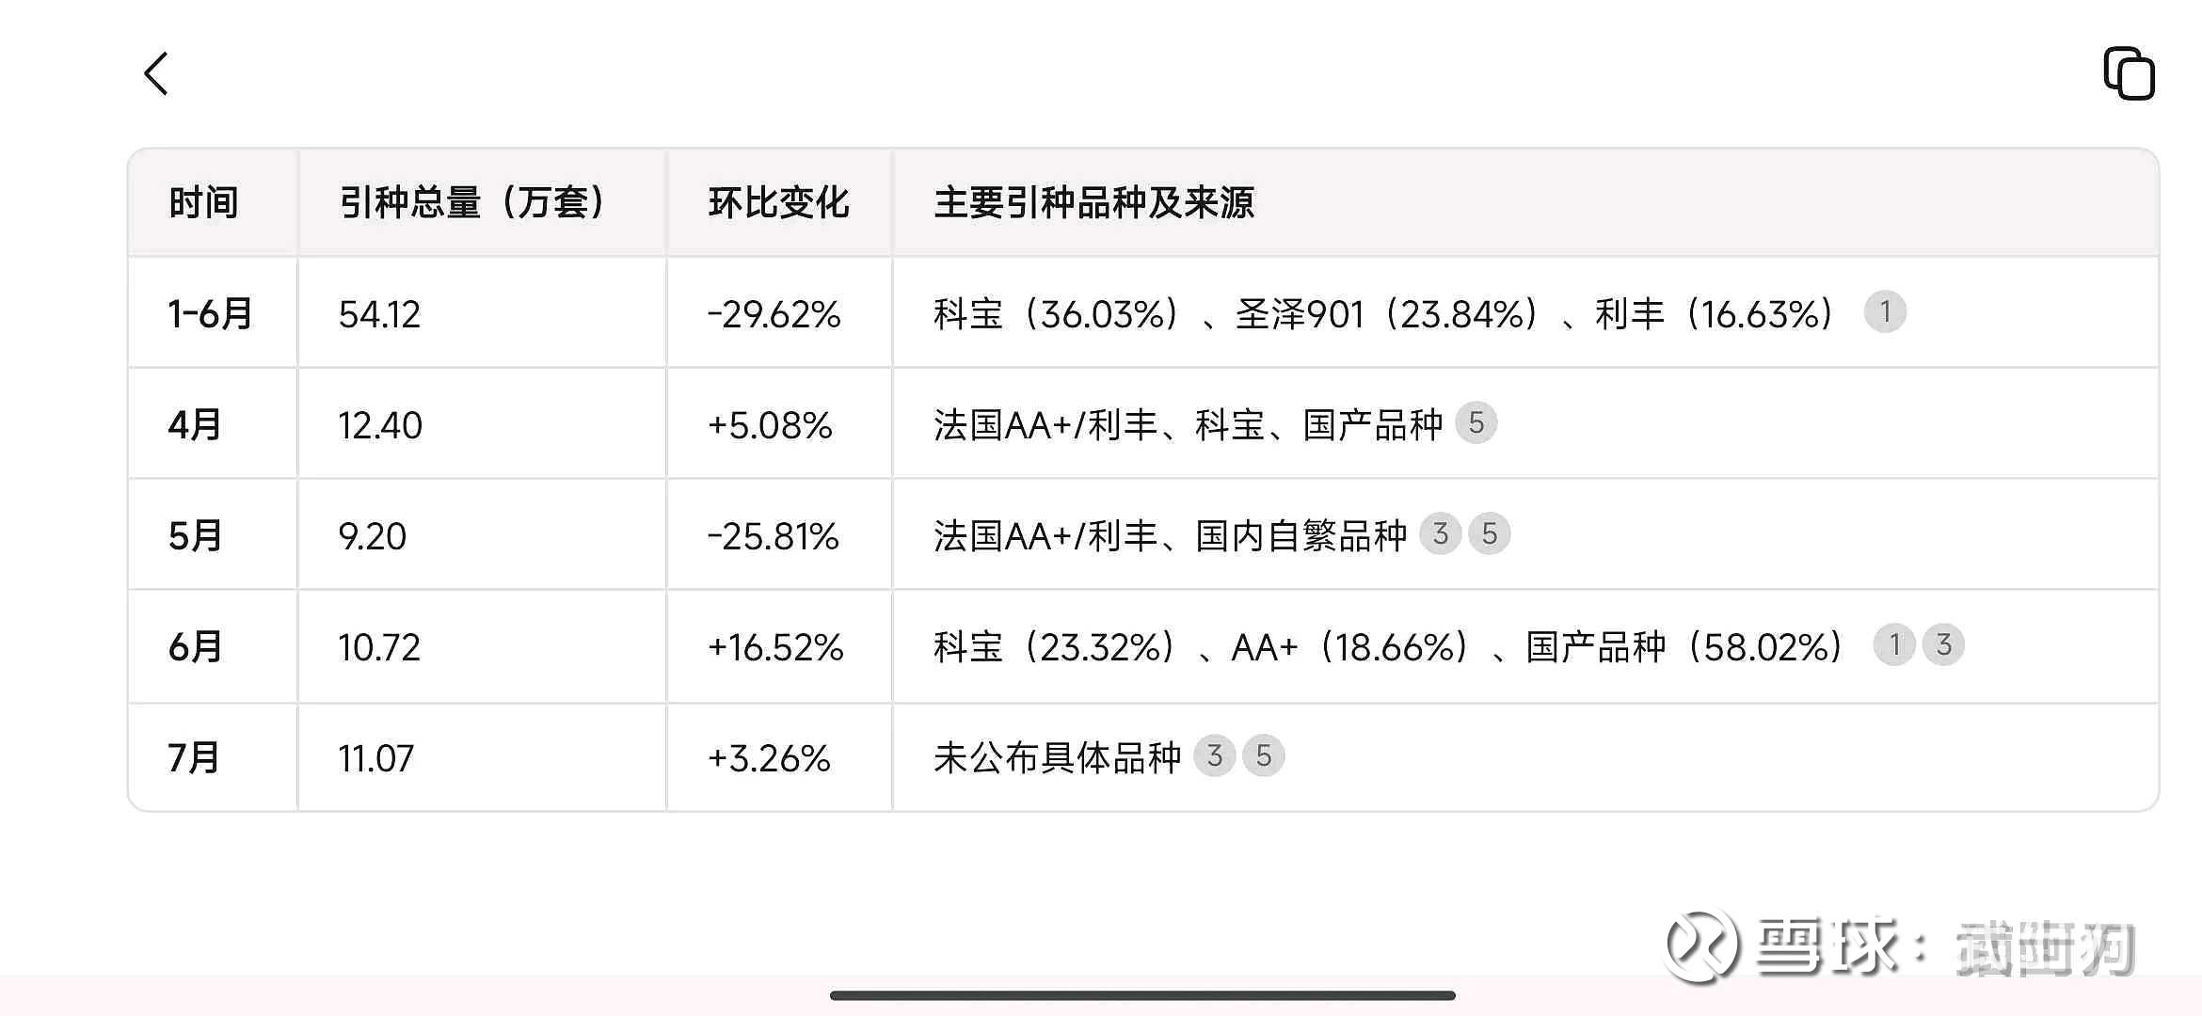Screen dimensions: 2202x1016
Task: Tap the 1-6月 row label
Action: [210, 314]
